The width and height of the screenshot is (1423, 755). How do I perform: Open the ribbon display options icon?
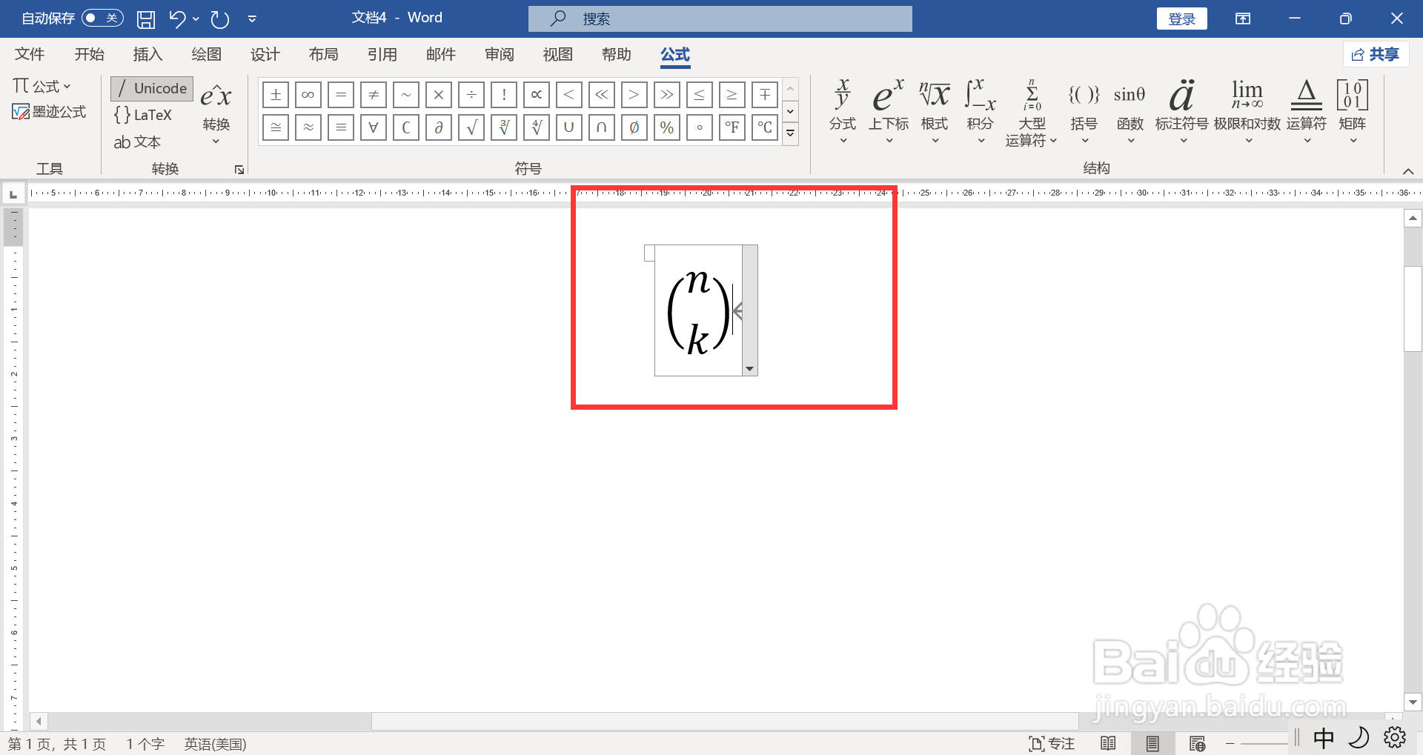(x=1243, y=19)
